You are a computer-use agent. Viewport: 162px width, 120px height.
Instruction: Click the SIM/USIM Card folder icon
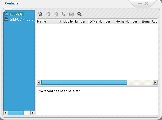coord(6,19)
